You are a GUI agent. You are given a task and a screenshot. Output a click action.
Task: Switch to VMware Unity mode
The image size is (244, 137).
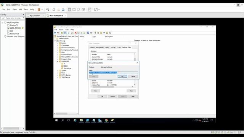(x=83, y=10)
